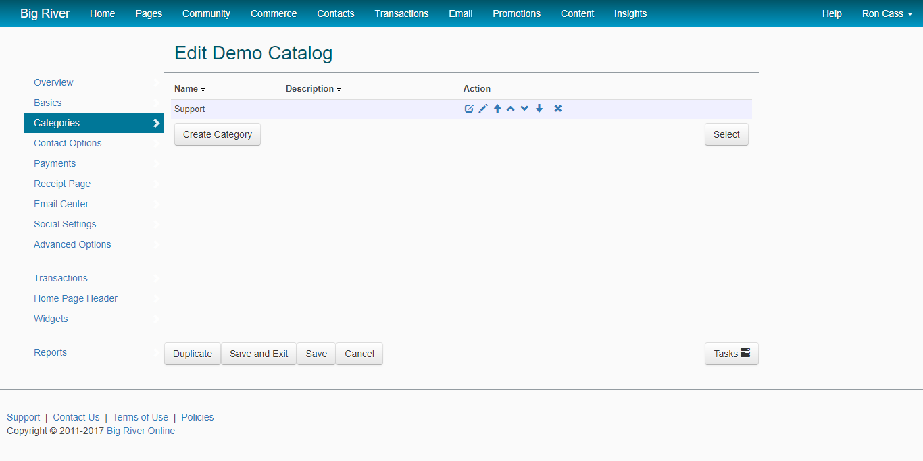This screenshot has height=461, width=923.
Task: Go to Contact Options in the sidebar
Action: click(x=94, y=143)
